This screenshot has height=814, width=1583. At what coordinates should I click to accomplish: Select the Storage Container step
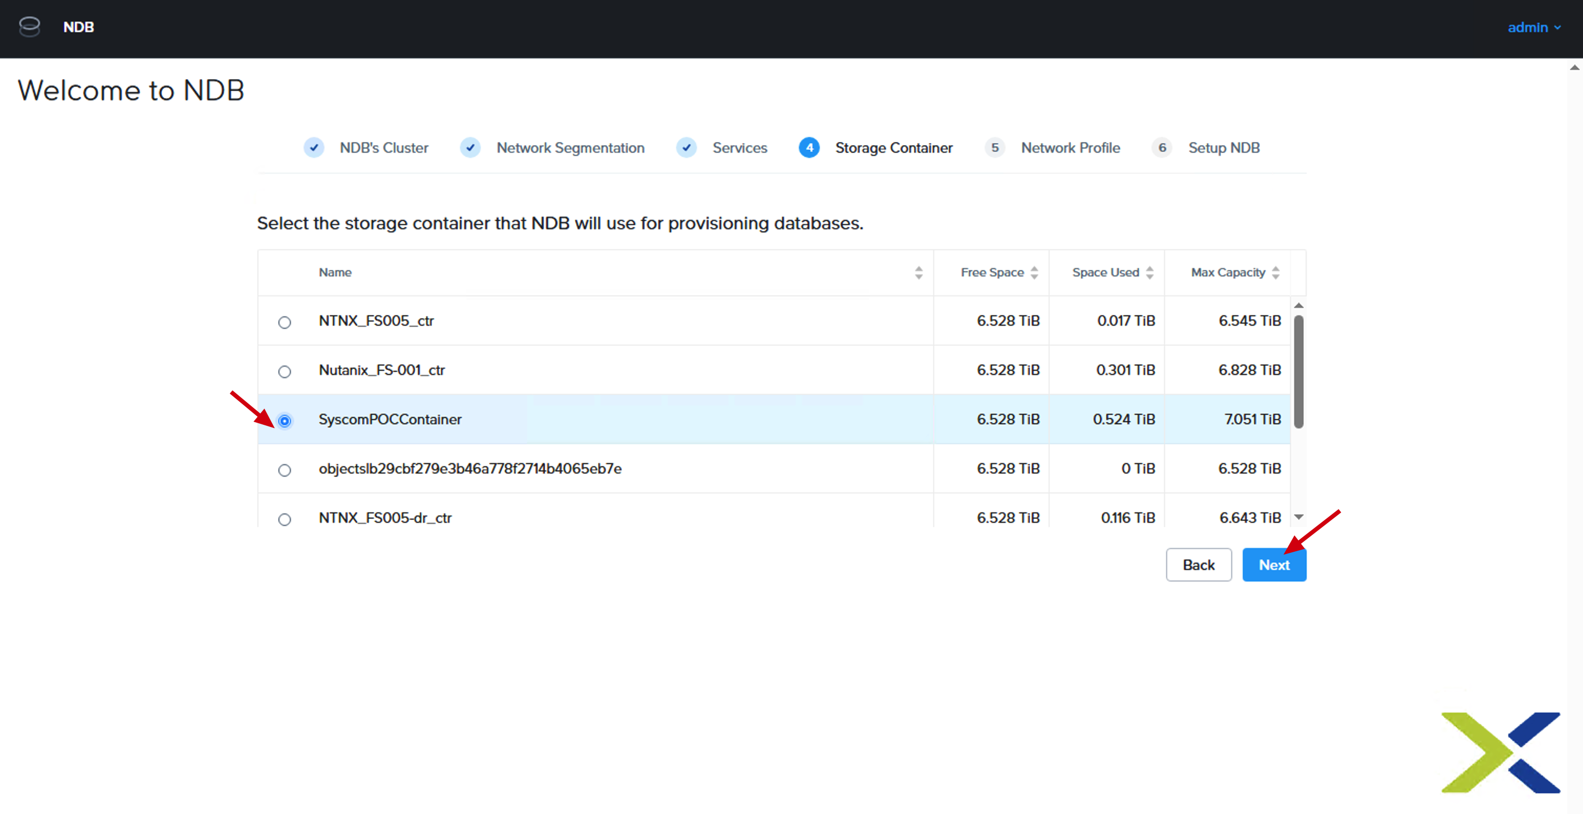[893, 148]
